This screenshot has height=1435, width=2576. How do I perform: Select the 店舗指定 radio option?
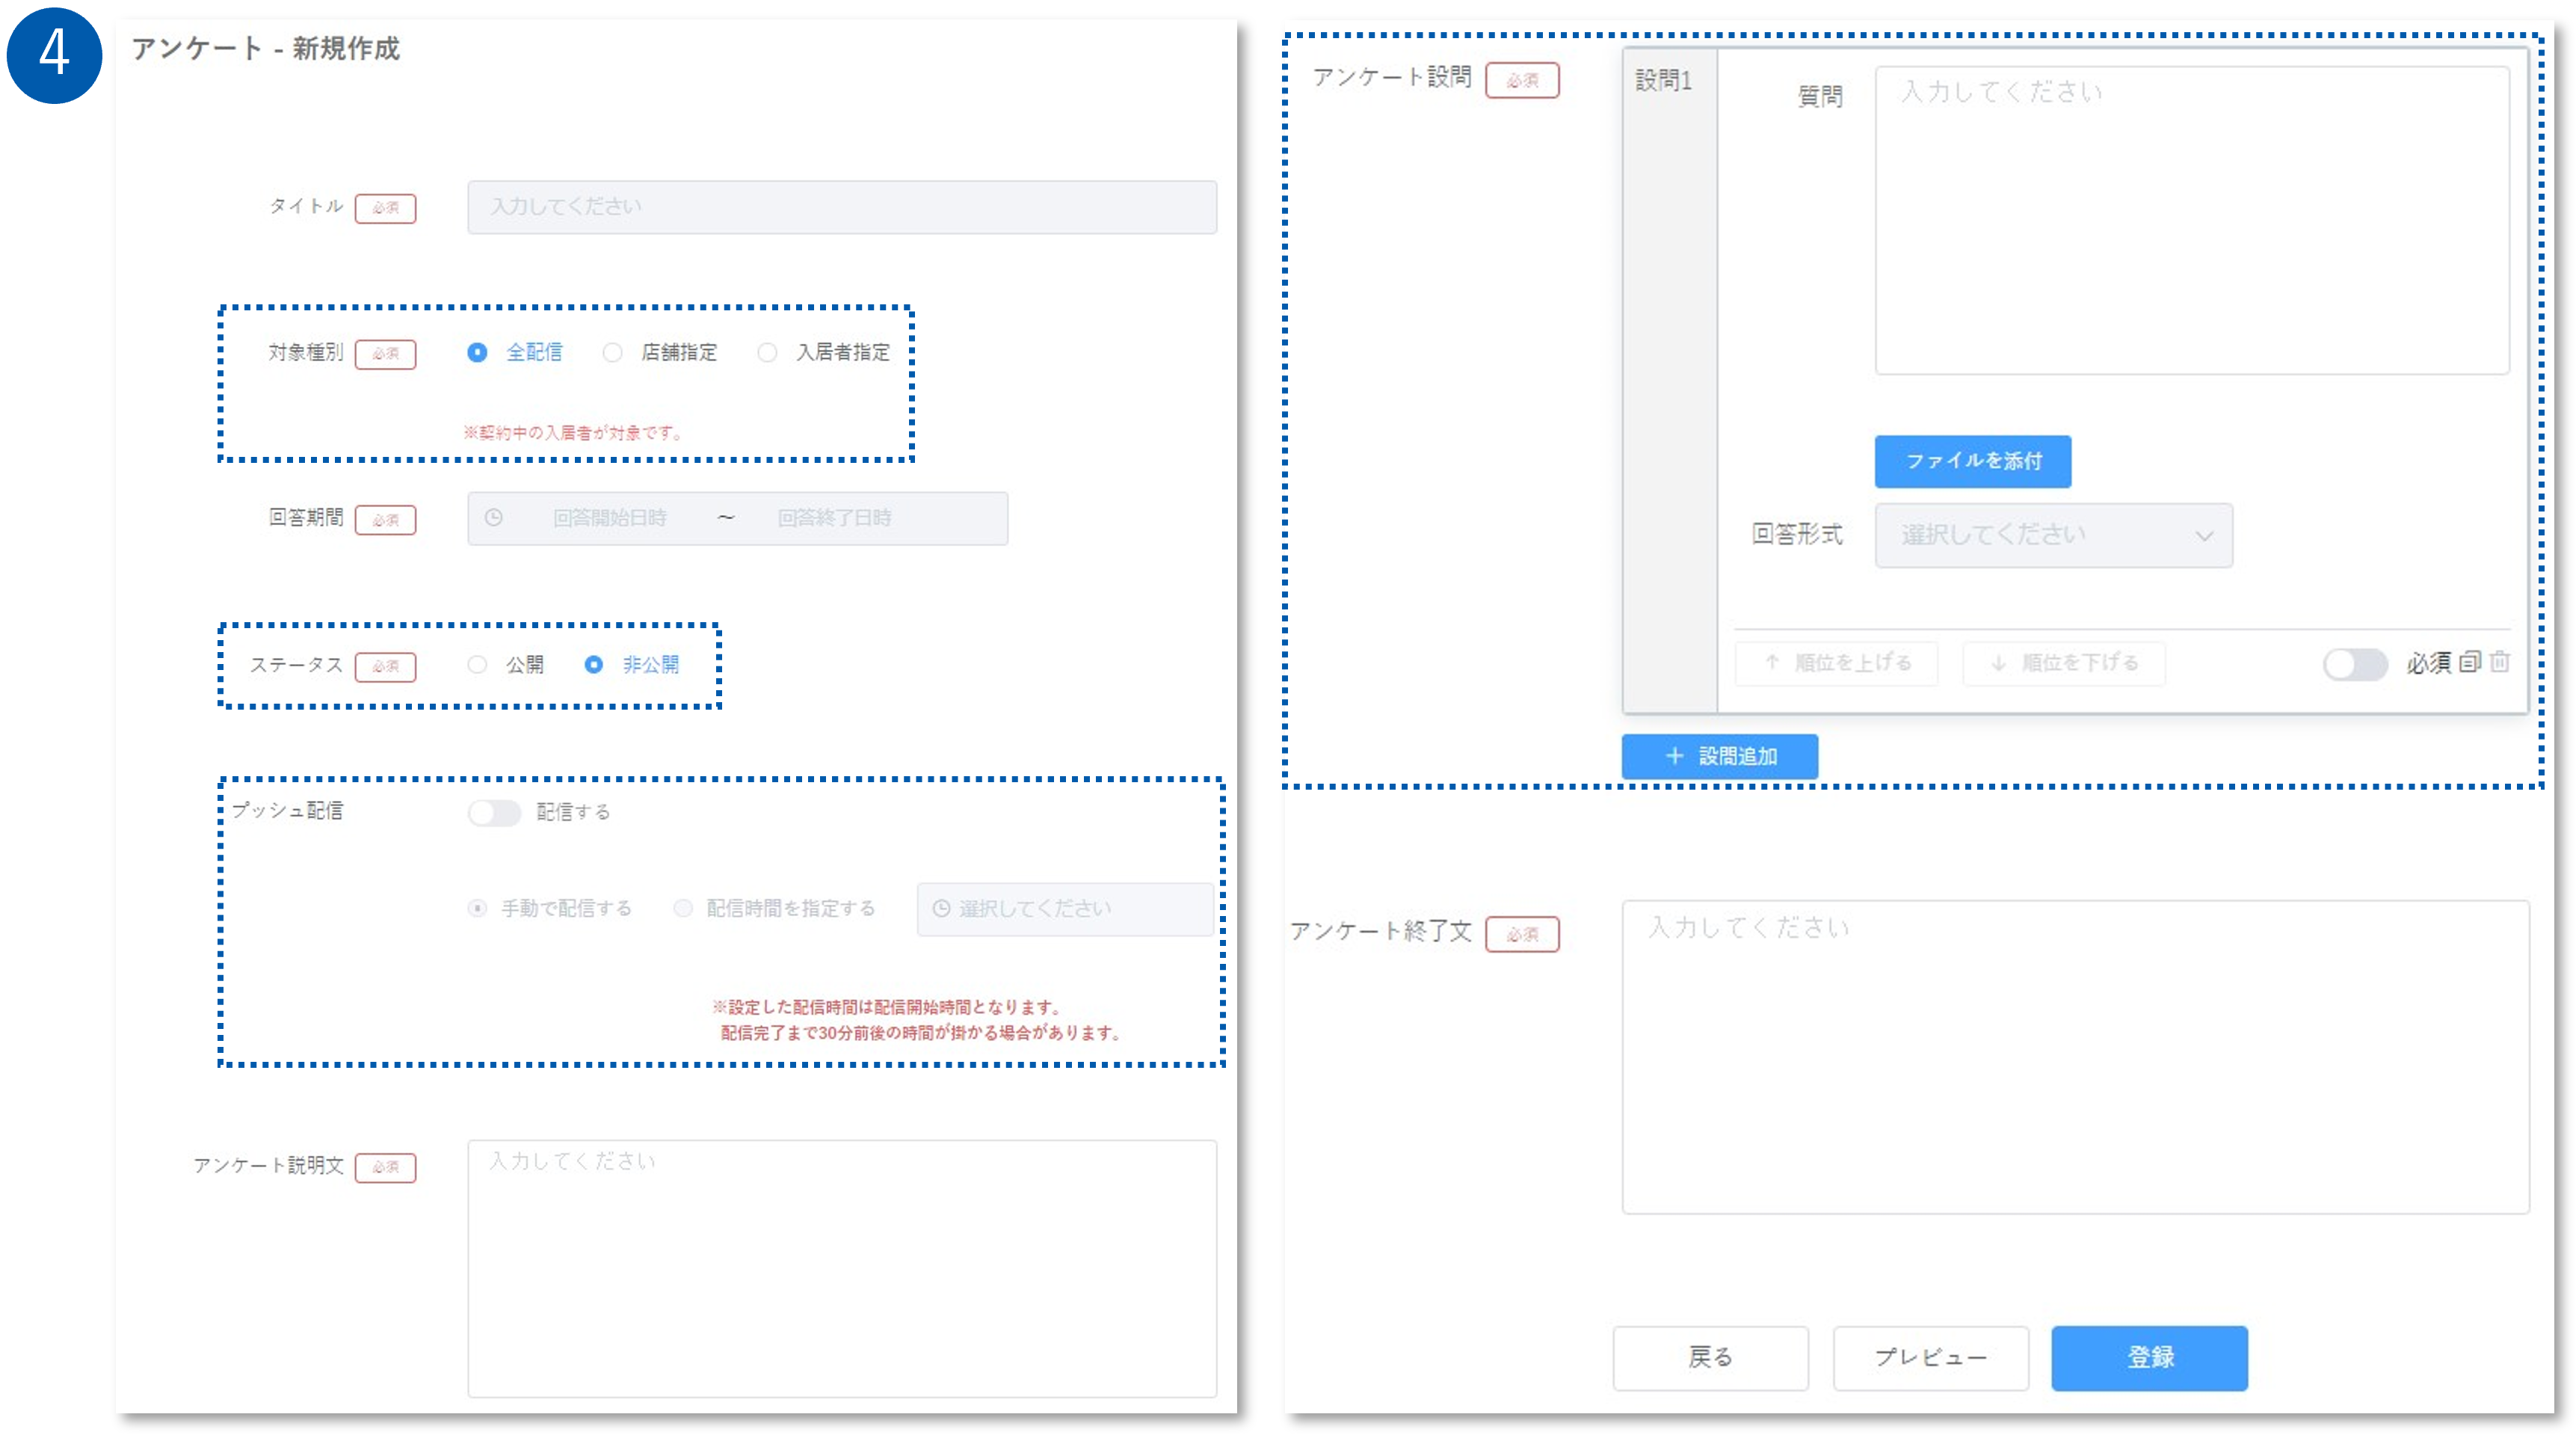(x=612, y=352)
